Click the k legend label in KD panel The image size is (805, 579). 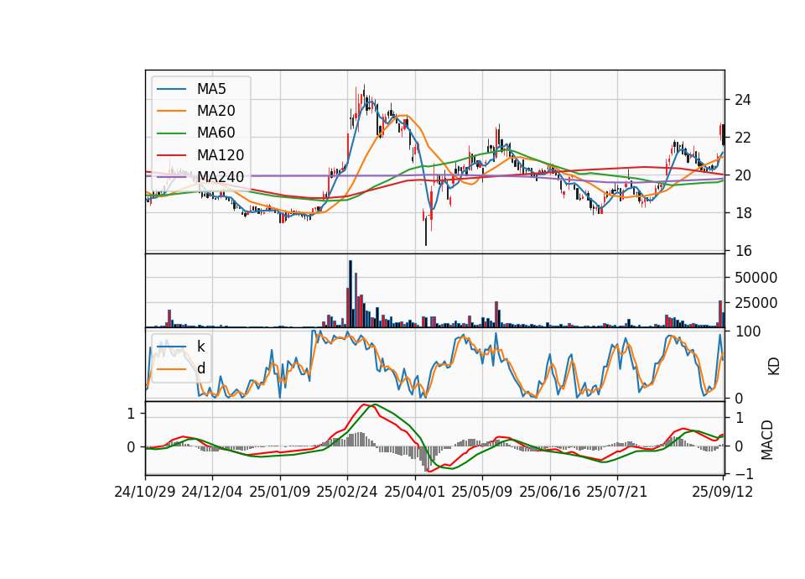click(200, 347)
